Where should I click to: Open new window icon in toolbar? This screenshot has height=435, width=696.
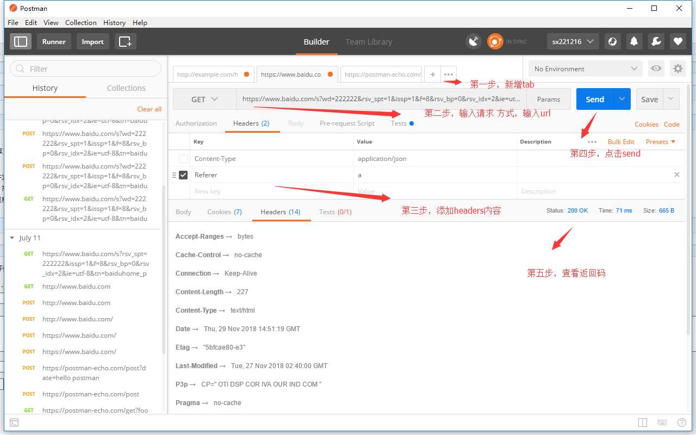coord(125,41)
